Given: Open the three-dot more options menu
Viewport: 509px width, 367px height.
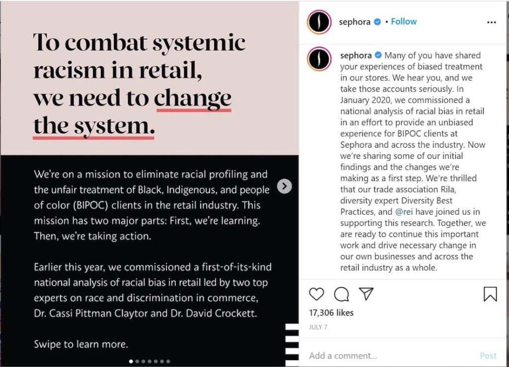Looking at the screenshot, I should [491, 22].
